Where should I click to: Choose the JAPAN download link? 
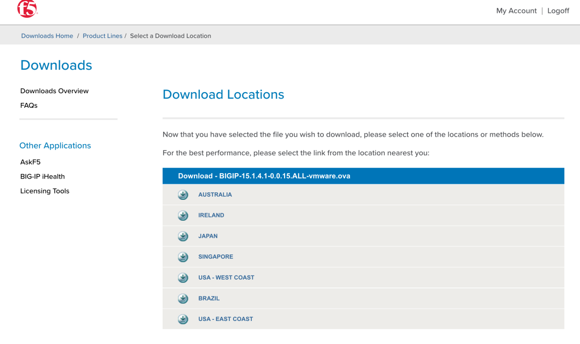[x=208, y=236]
